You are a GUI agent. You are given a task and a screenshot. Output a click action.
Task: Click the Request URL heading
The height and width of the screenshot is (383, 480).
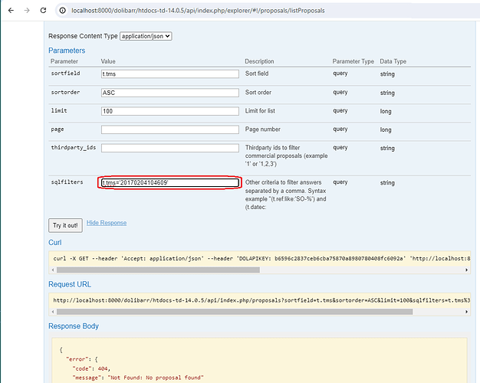70,284
